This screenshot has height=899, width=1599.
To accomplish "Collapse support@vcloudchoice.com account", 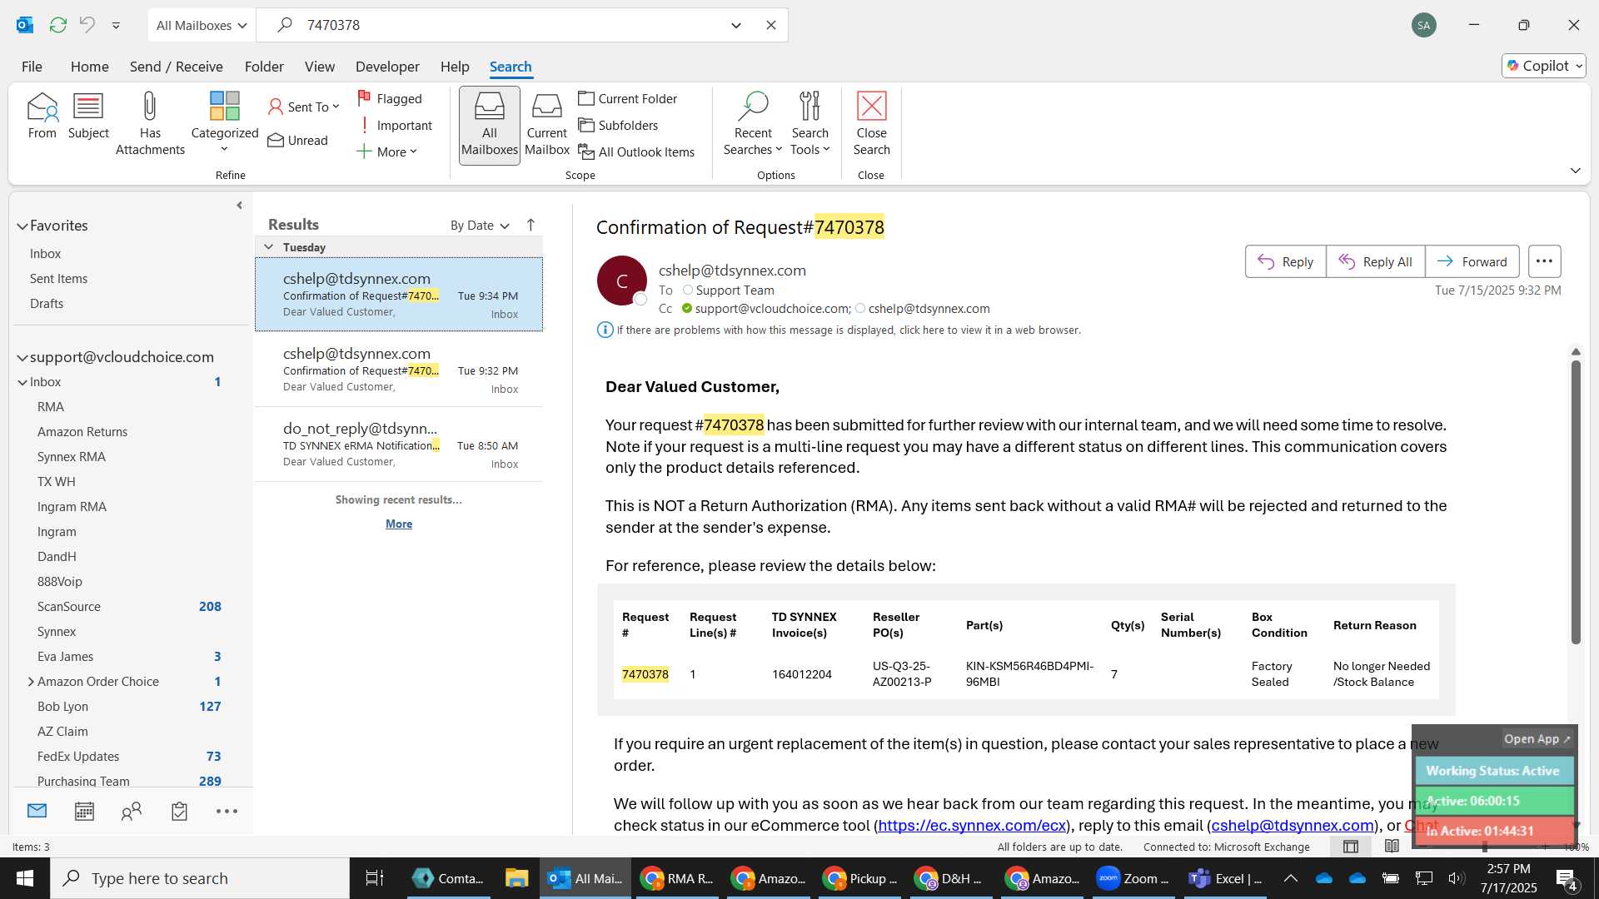I will tap(22, 357).
